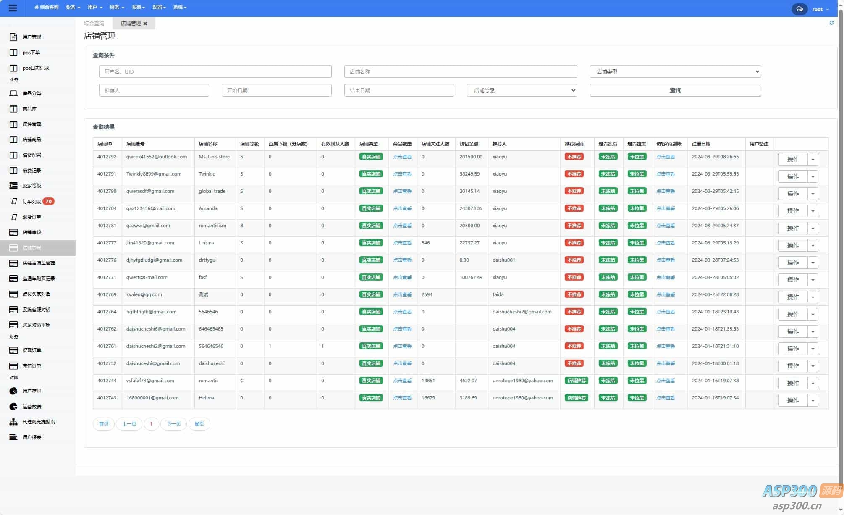Image resolution: width=844 pixels, height=515 pixels.
Task: Expand the 店铺等级 select box
Action: tap(522, 90)
